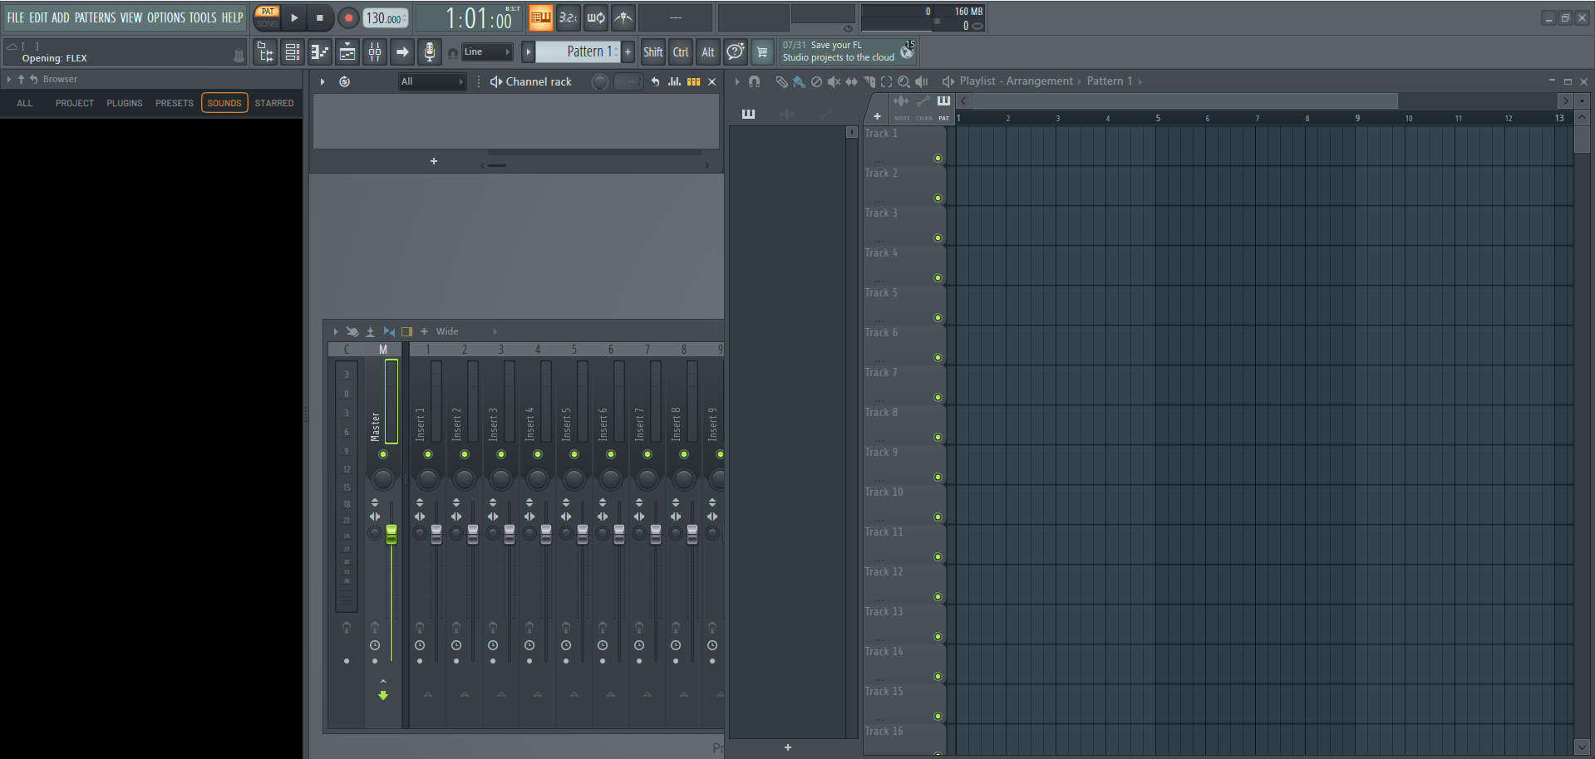Mute mixer Insert 4 with its green LED

[538, 454]
